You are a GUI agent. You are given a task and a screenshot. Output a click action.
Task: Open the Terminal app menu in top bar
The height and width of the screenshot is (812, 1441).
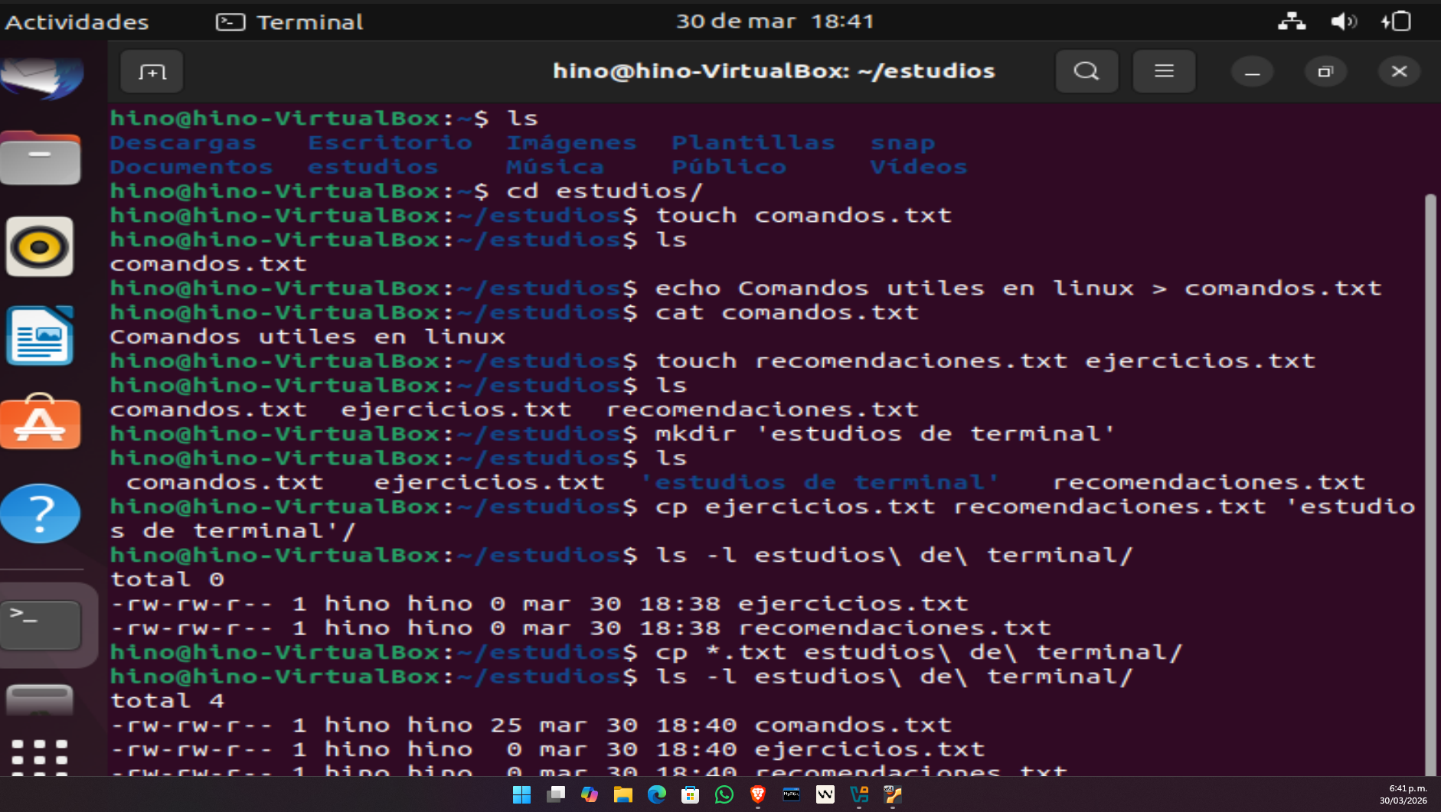click(289, 21)
